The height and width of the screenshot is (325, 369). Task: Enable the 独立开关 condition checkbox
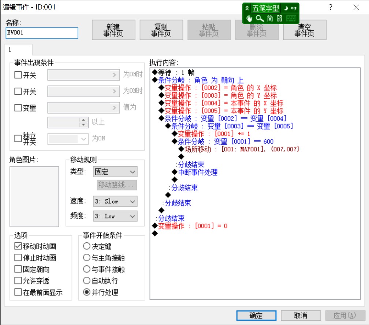18,139
